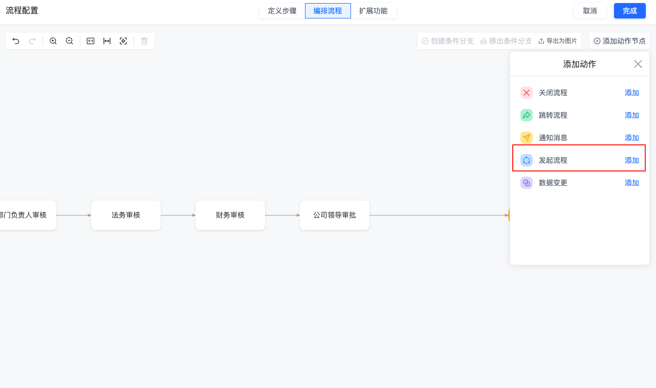Click the 添加动作 panel title
656x388 pixels.
pos(580,64)
